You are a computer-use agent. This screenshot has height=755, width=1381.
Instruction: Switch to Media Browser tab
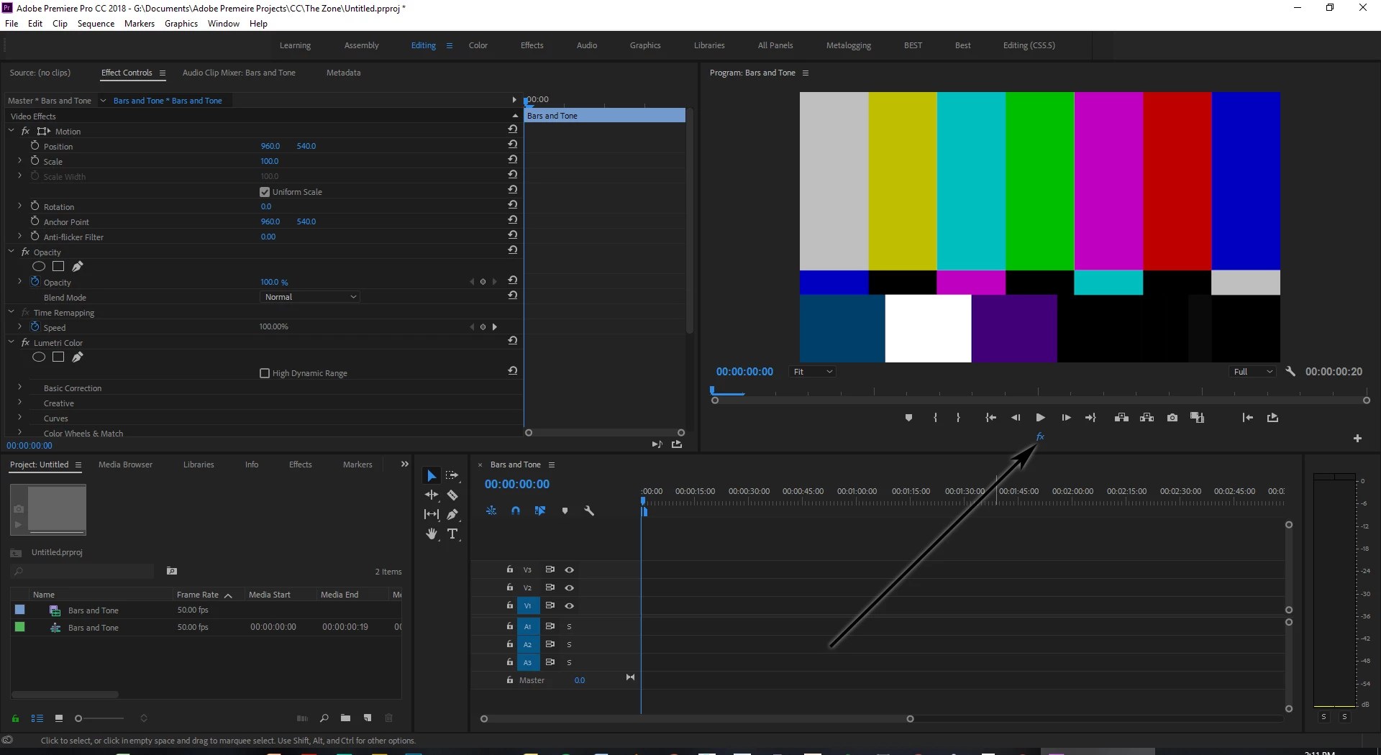point(125,465)
